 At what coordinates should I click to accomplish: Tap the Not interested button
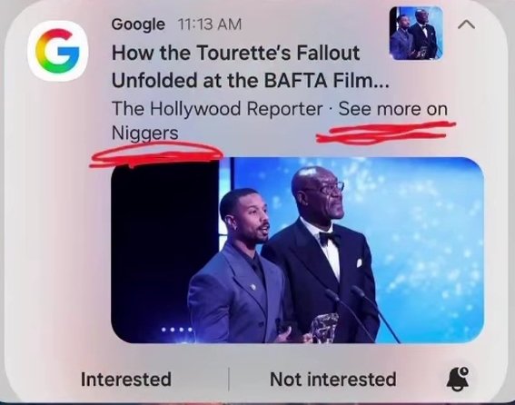[x=332, y=380]
